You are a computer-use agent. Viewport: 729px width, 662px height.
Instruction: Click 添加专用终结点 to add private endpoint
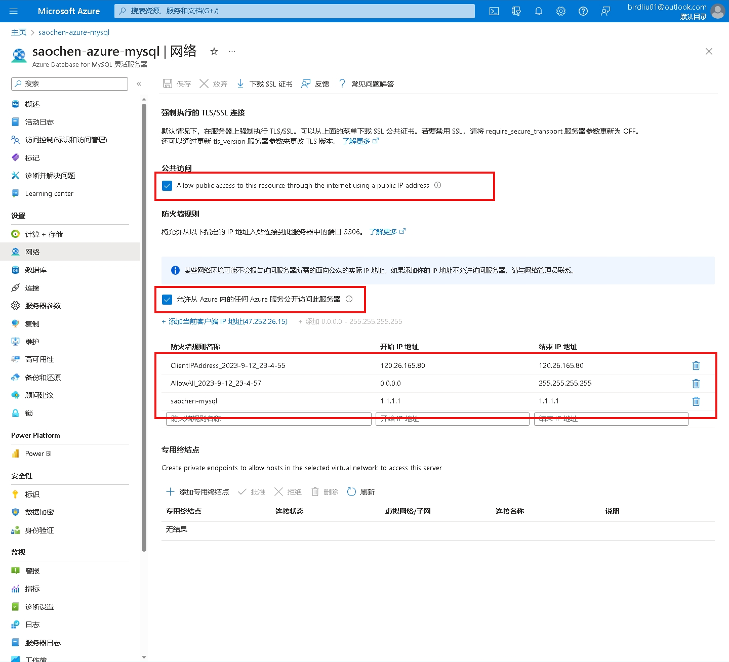197,492
